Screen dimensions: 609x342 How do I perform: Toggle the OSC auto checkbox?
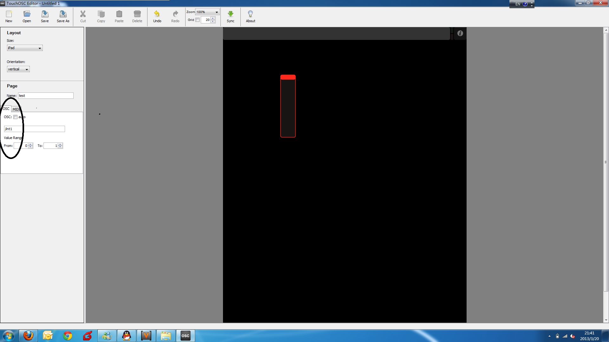(15, 117)
